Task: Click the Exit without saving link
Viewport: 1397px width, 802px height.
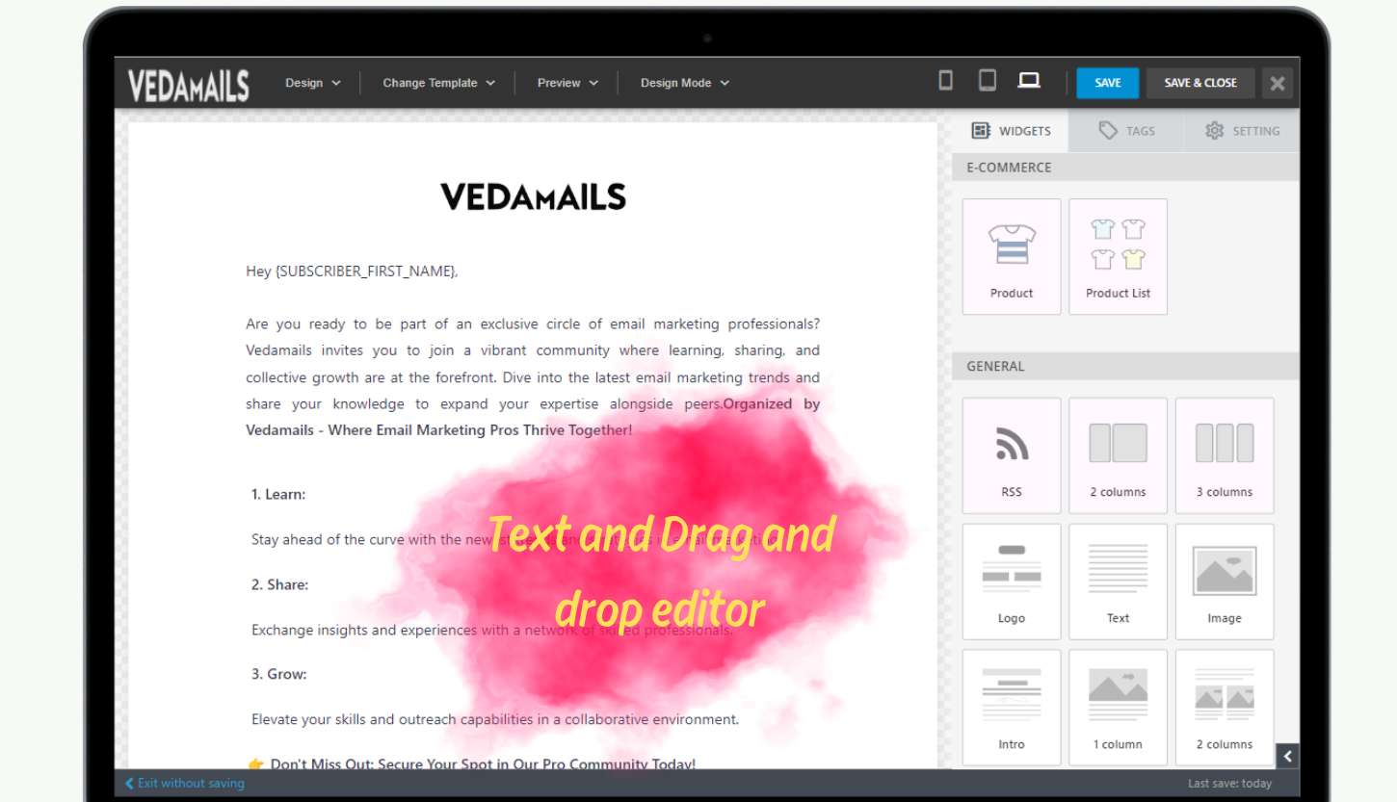Action: (x=185, y=783)
